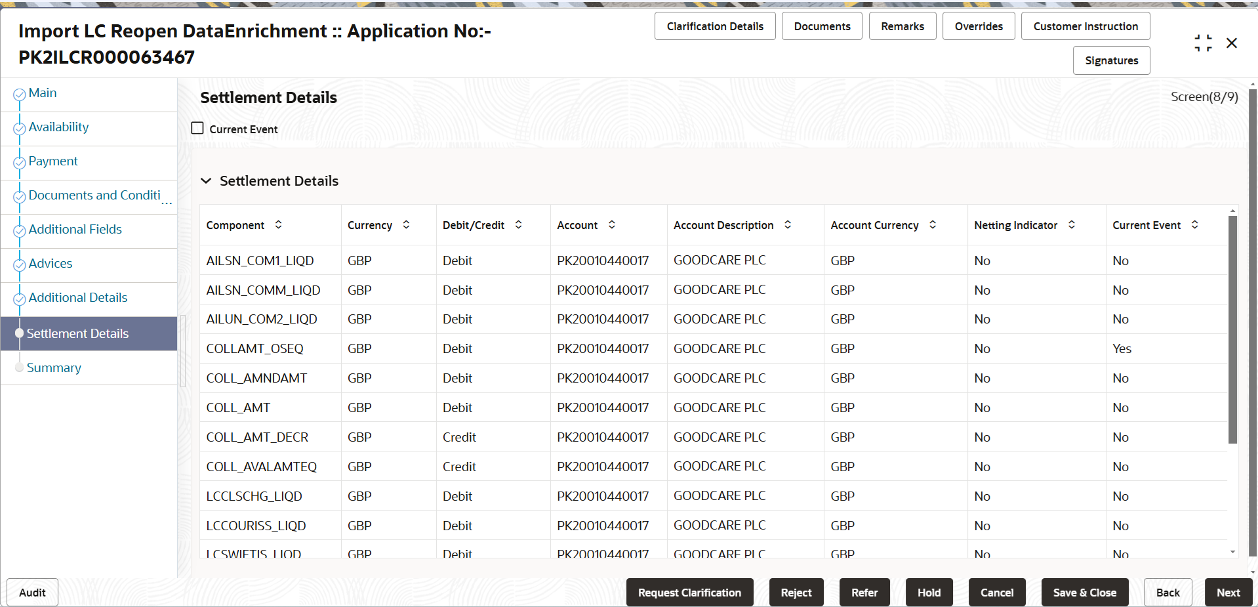Sort the Account Currency column
The width and height of the screenshot is (1258, 607).
tap(932, 224)
